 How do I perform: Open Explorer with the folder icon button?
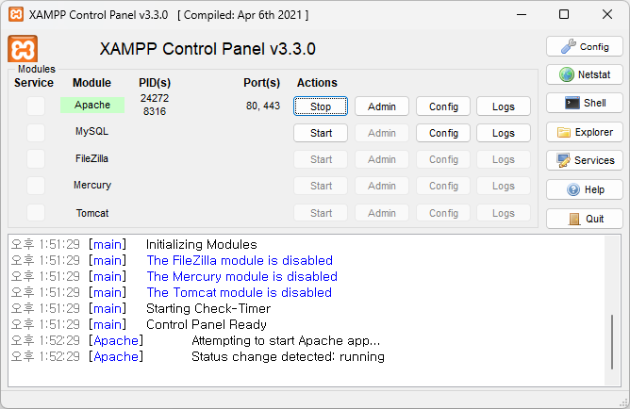point(584,132)
